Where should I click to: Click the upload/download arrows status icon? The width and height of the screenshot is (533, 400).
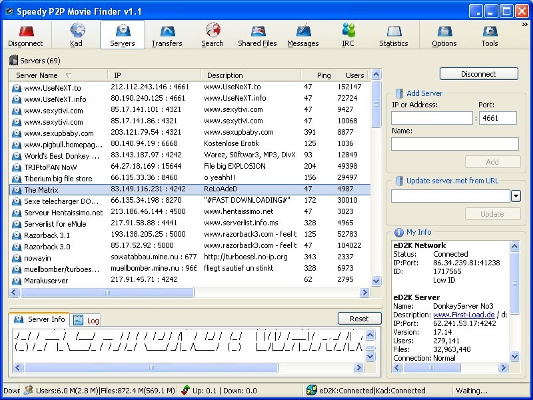(x=186, y=391)
